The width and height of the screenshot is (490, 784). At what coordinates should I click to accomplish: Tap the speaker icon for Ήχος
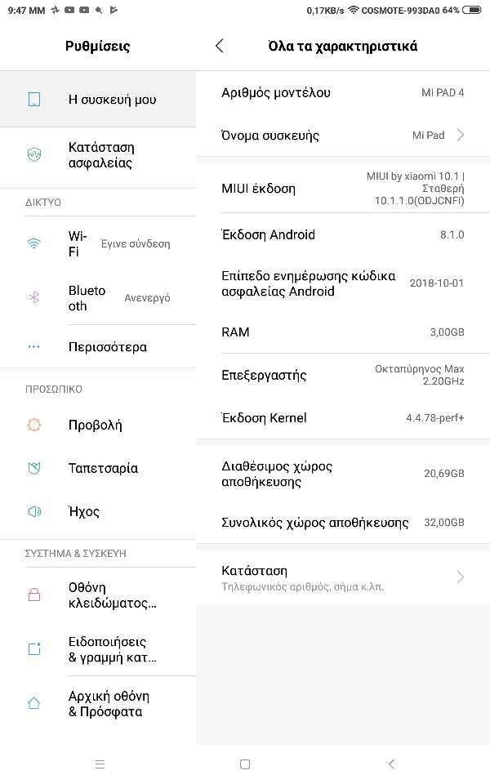tap(34, 511)
